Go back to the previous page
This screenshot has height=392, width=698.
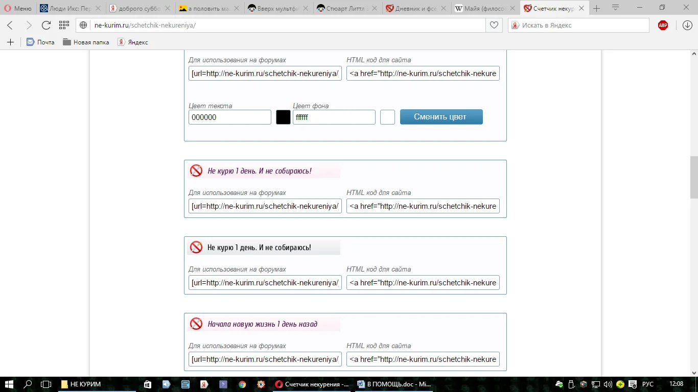coord(10,26)
